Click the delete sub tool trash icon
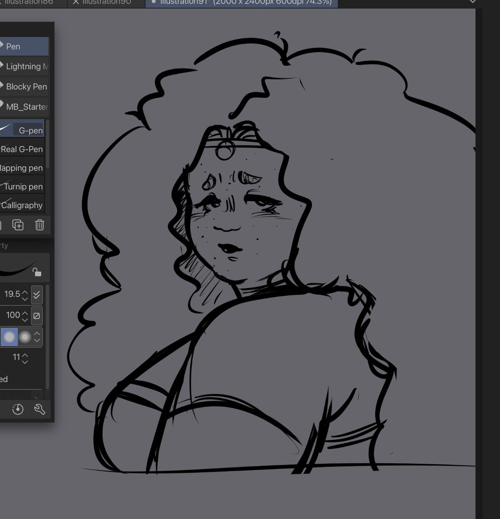 click(x=39, y=225)
